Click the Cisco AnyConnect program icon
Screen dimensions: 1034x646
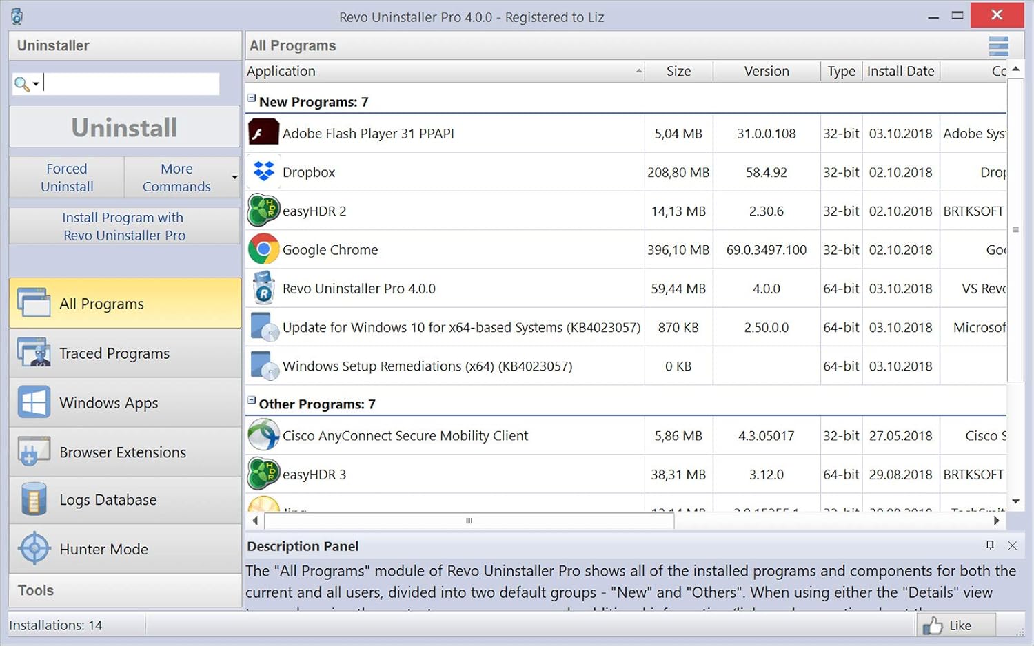(x=263, y=435)
